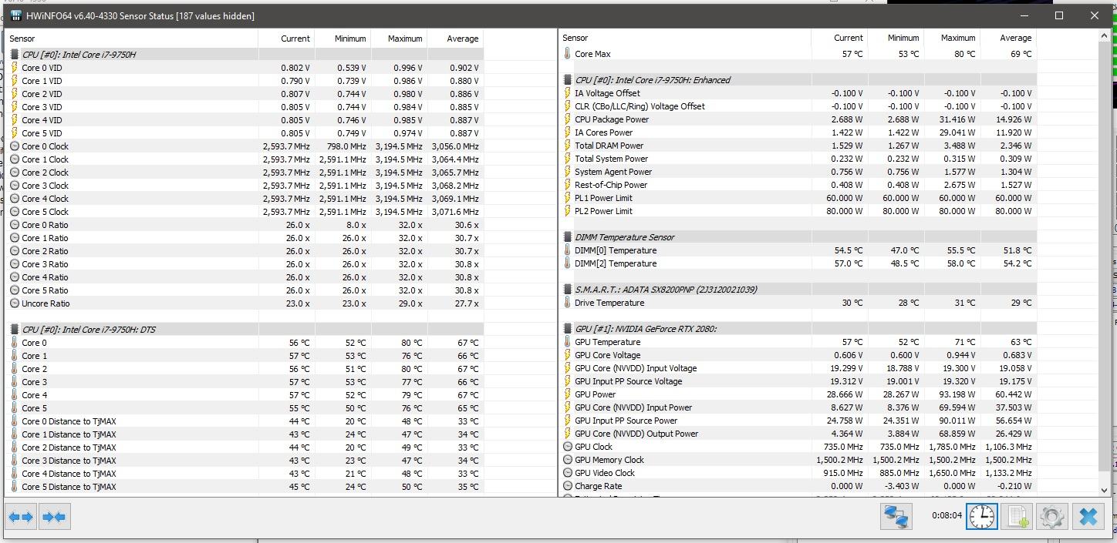Click lightning icon beside CPU Package Power
1117x543 pixels.
coord(568,119)
